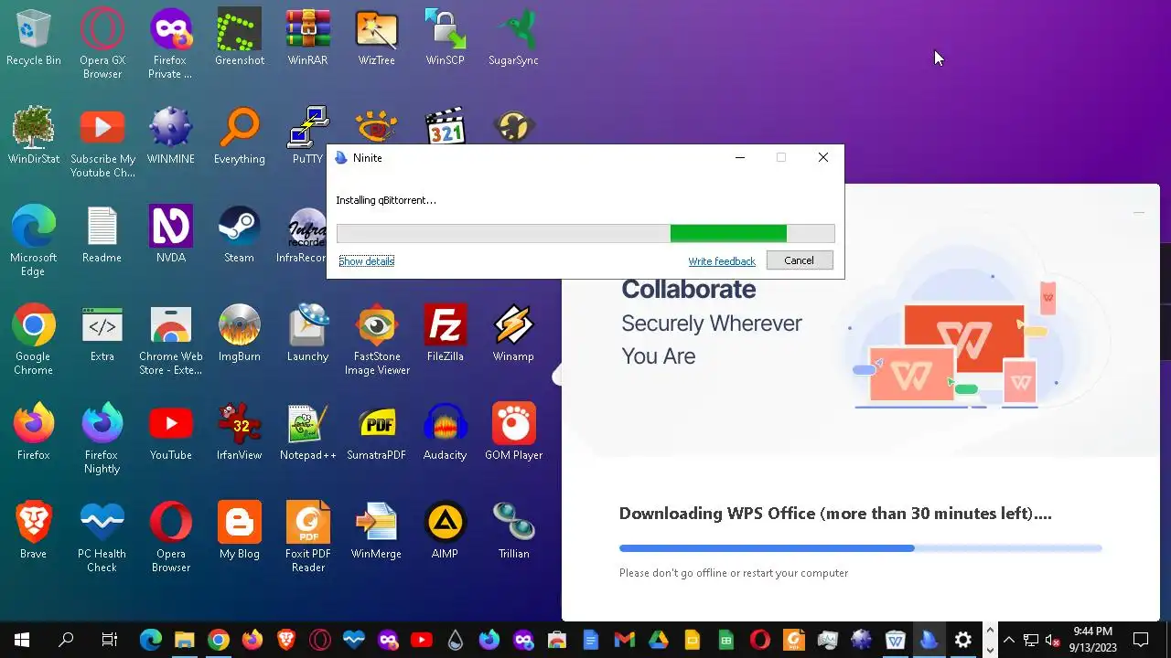
Task: Select the Recycle Bin desktop icon
Action: point(34,38)
